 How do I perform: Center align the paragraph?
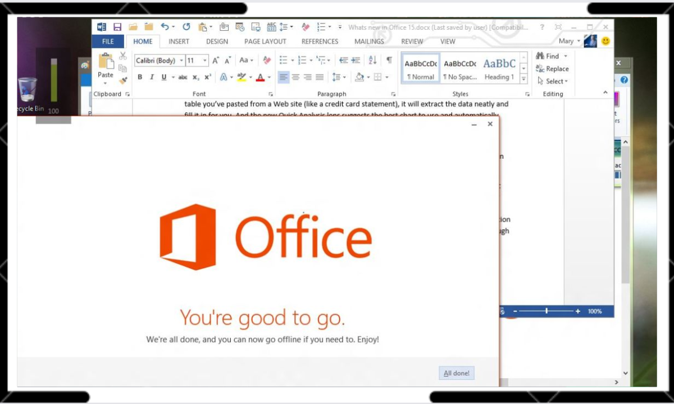click(x=295, y=77)
